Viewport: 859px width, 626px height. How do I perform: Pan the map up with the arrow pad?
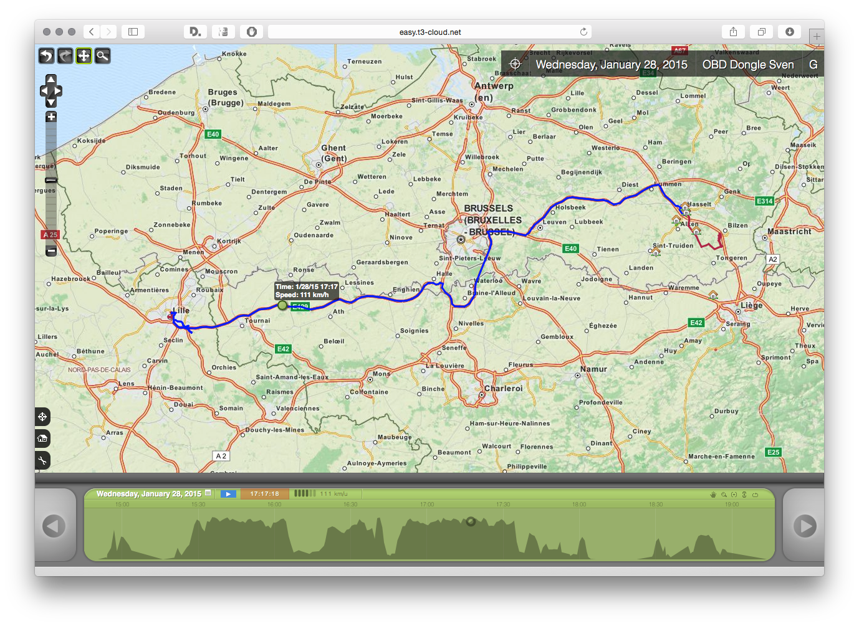[x=51, y=79]
